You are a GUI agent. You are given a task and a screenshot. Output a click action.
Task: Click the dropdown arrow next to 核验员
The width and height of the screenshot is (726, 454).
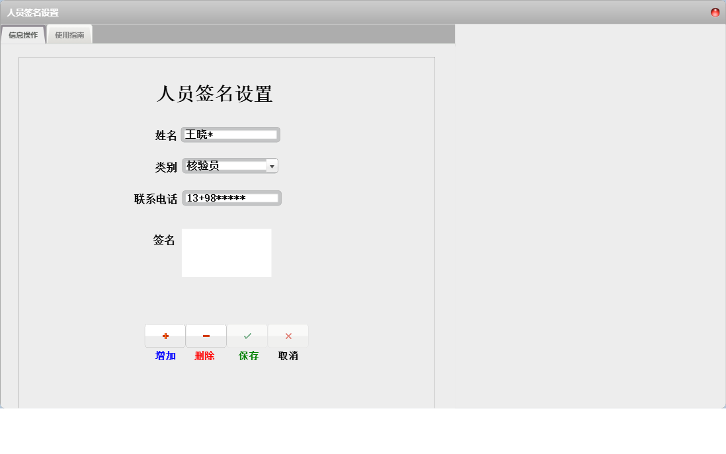point(272,166)
